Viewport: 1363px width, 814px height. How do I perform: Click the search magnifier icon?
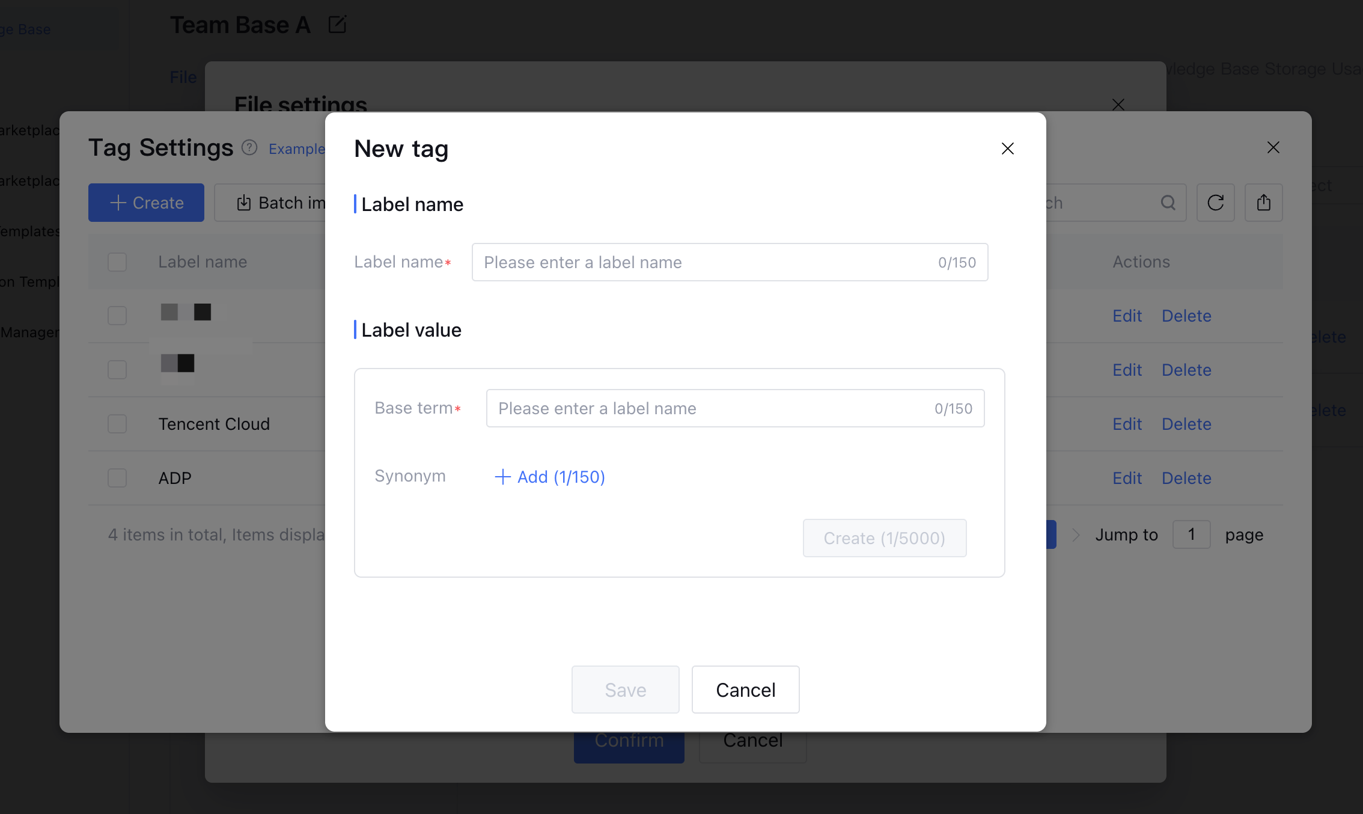pos(1168,203)
